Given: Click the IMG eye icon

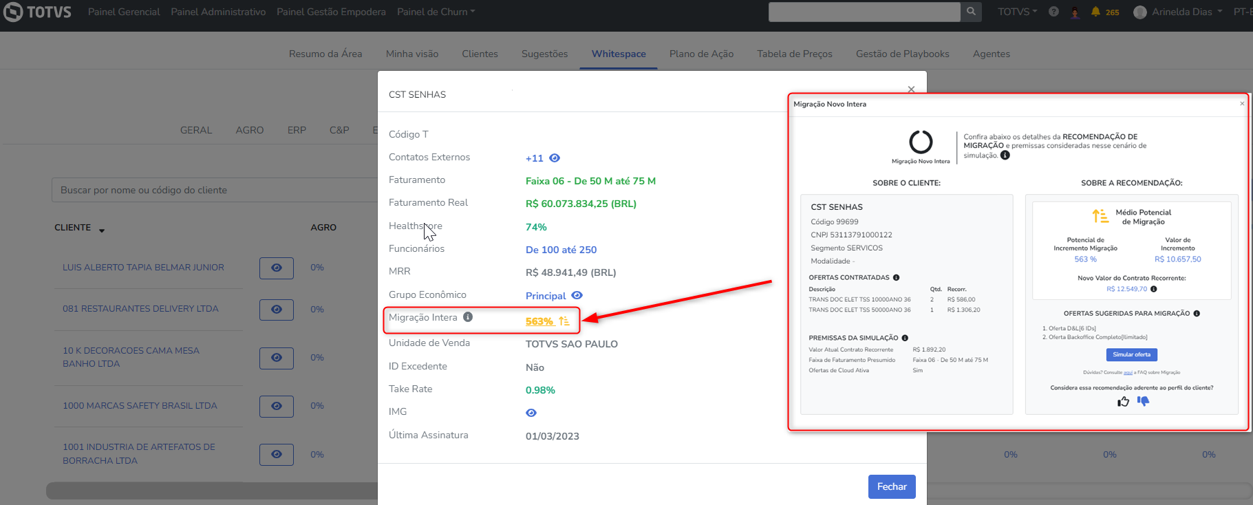Looking at the screenshot, I should pos(531,413).
